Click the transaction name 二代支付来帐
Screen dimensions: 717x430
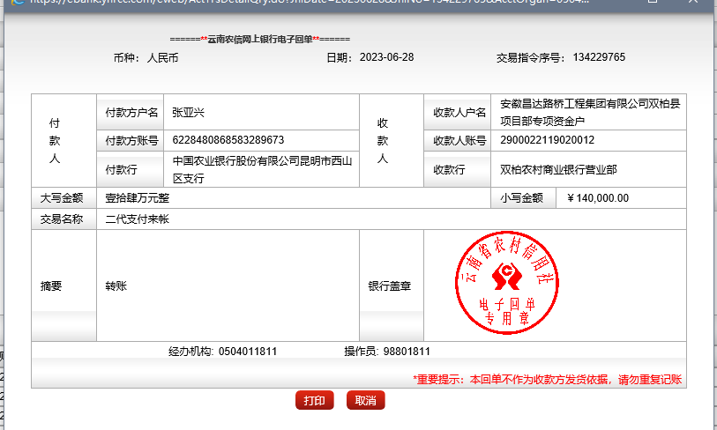tap(138, 219)
